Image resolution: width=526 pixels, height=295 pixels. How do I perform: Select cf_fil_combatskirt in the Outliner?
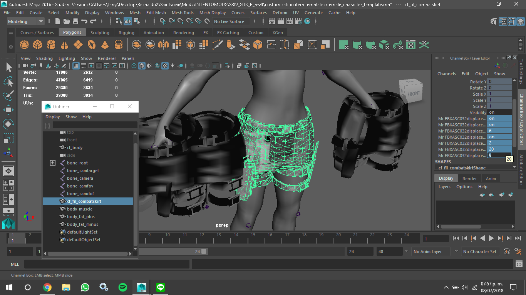pos(87,201)
